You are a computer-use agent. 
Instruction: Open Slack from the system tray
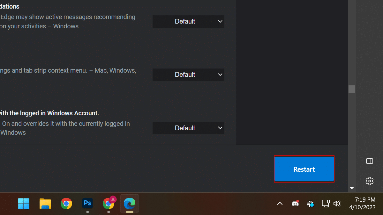point(310,204)
